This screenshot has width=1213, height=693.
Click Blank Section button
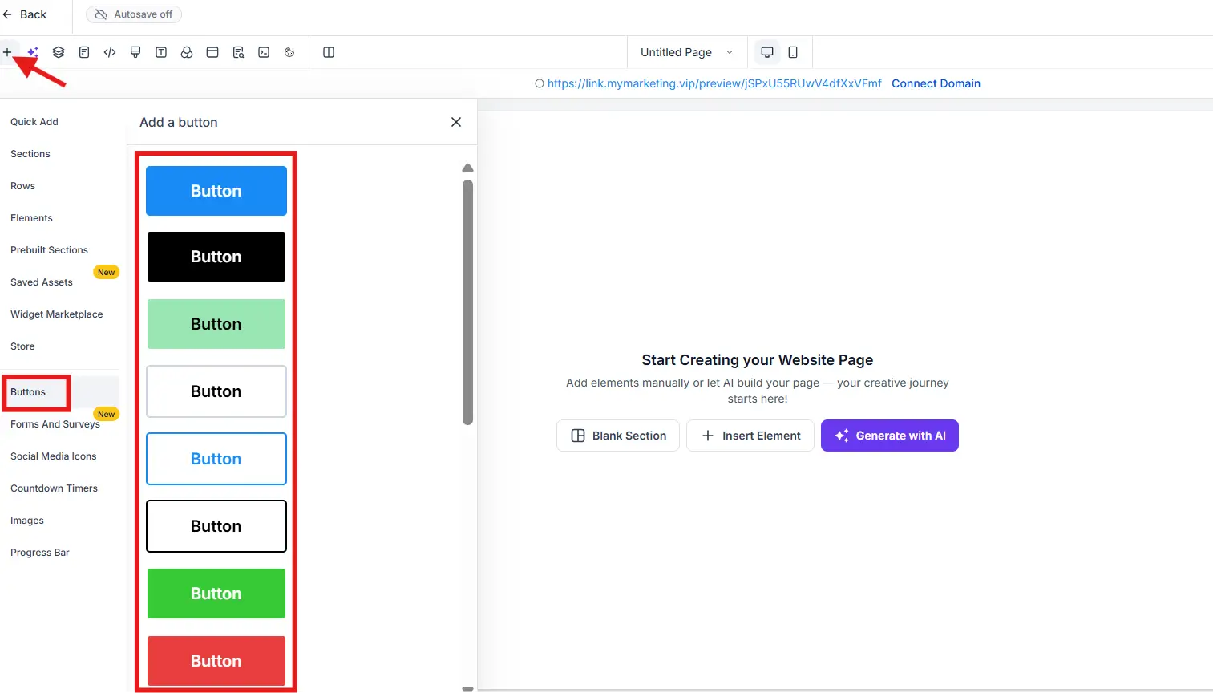(x=618, y=436)
